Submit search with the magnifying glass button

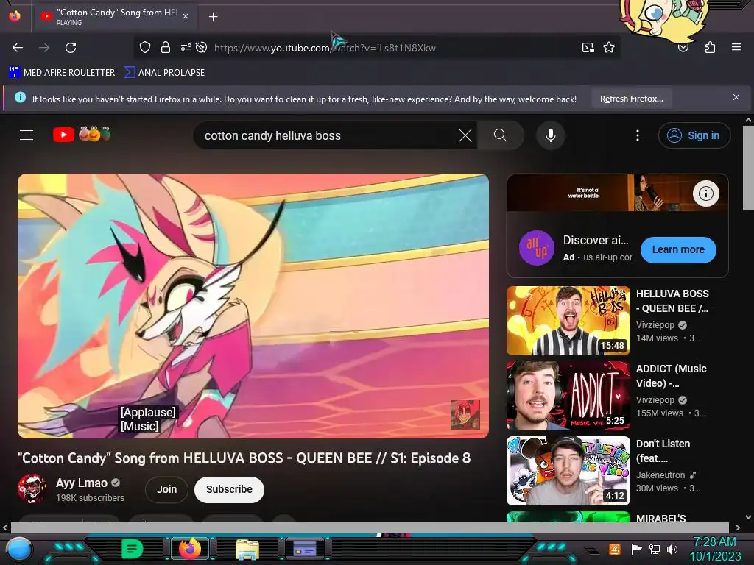[x=501, y=135]
